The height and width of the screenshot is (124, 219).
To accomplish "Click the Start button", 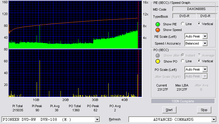I will click(x=169, y=110).
